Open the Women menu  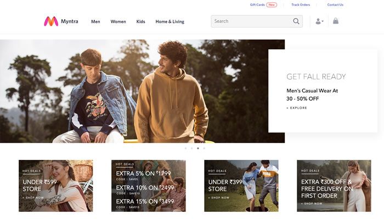coord(118,22)
